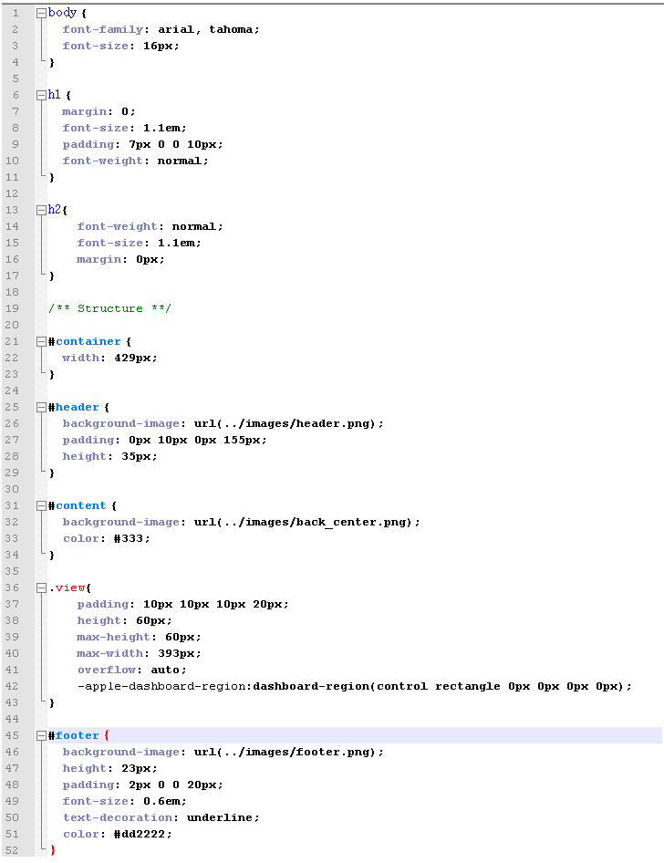Click 'font-family' property on line 2

point(103,30)
